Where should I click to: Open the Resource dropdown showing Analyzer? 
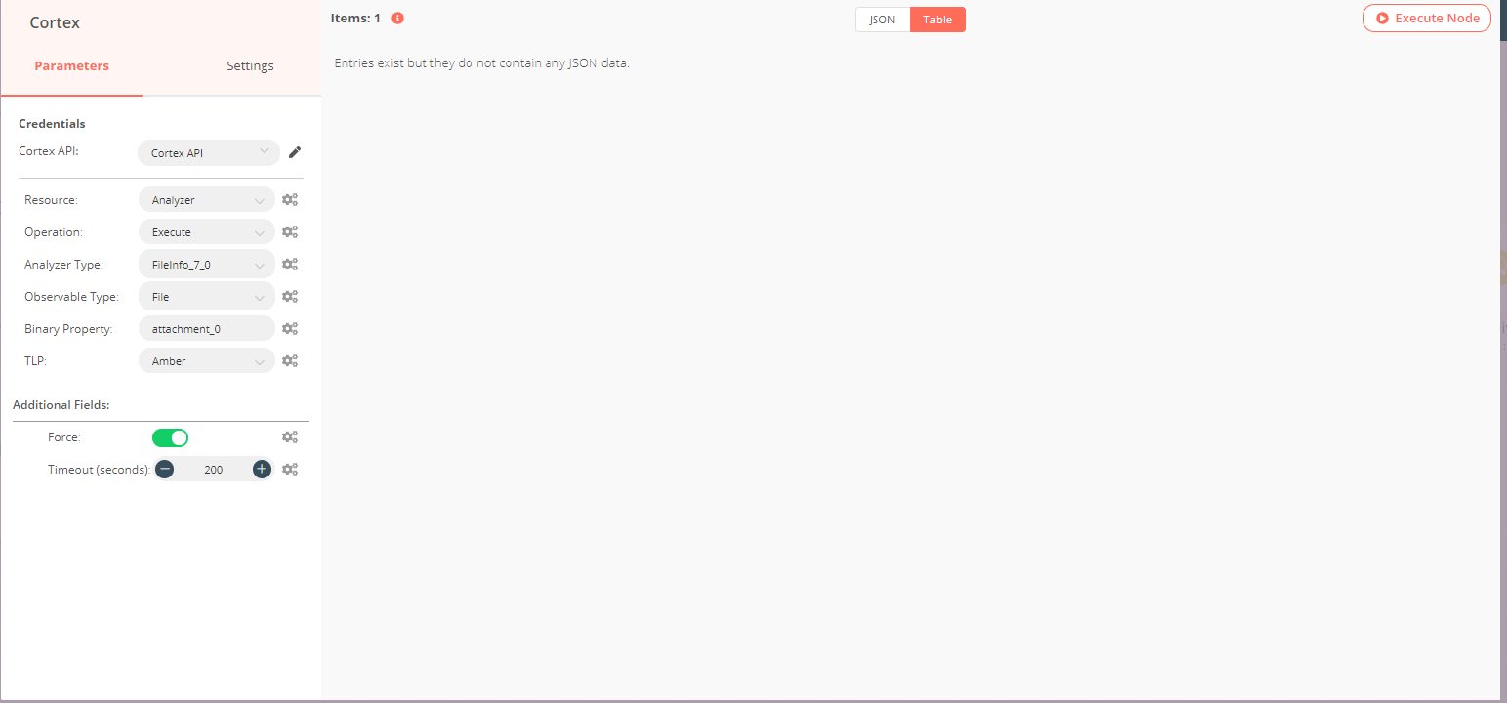tap(207, 200)
